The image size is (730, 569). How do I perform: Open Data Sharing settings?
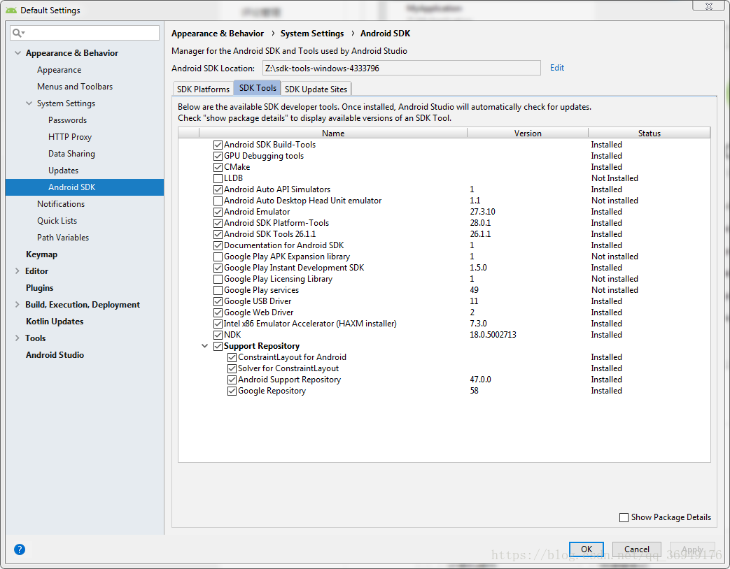[x=71, y=153]
